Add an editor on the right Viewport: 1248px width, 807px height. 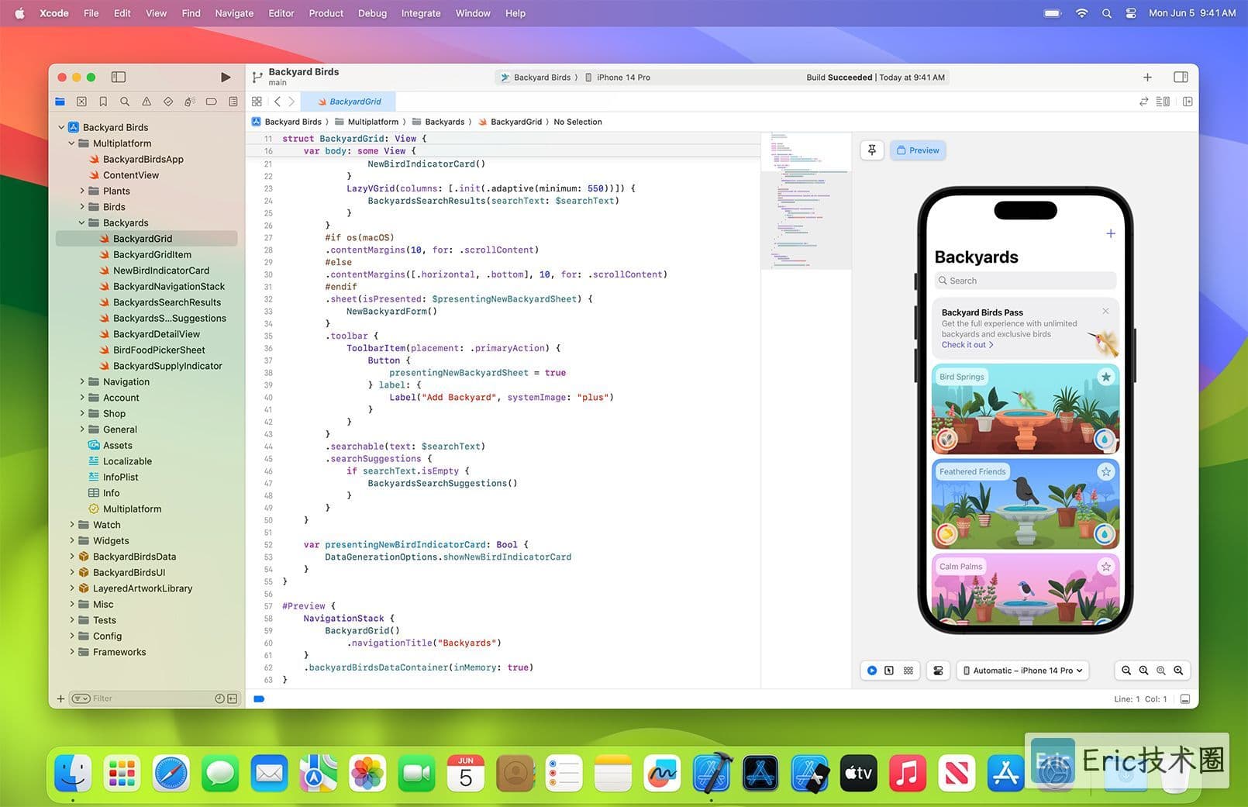coord(1188,102)
